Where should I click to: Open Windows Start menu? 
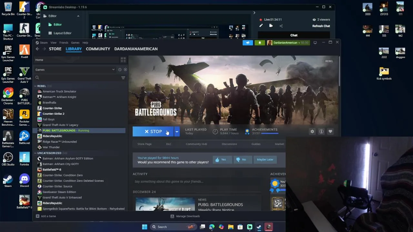[145, 227]
